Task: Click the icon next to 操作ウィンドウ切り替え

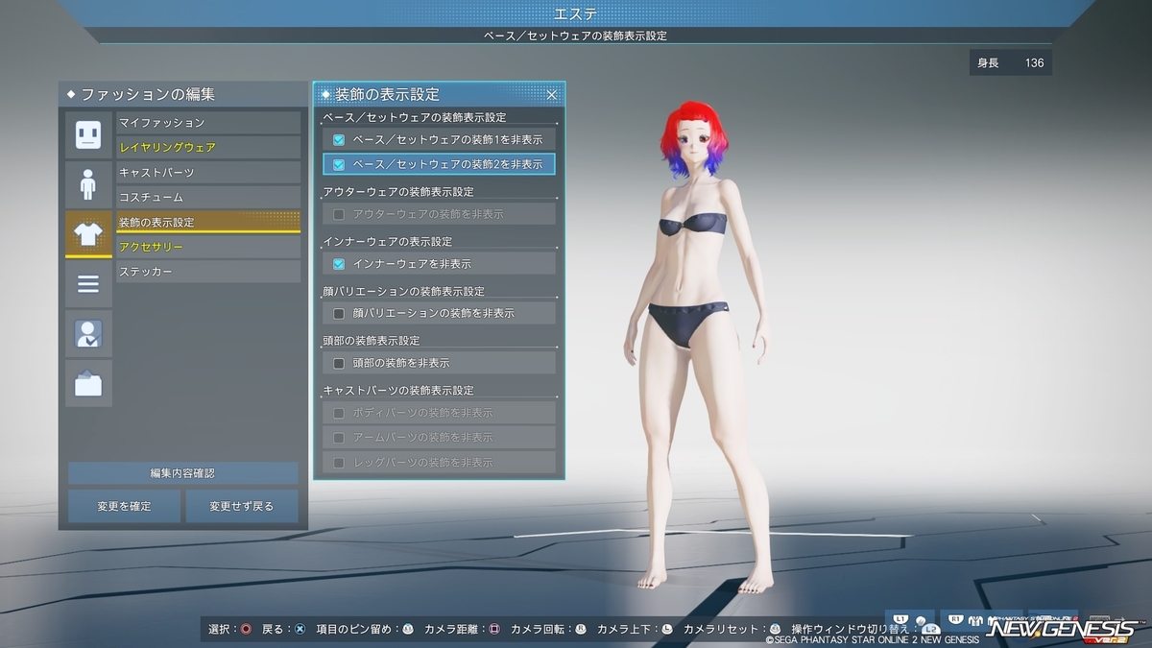Action: 929,629
